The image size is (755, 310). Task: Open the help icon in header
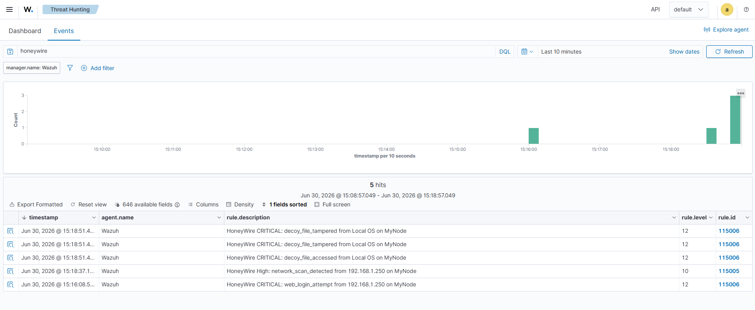(x=746, y=9)
